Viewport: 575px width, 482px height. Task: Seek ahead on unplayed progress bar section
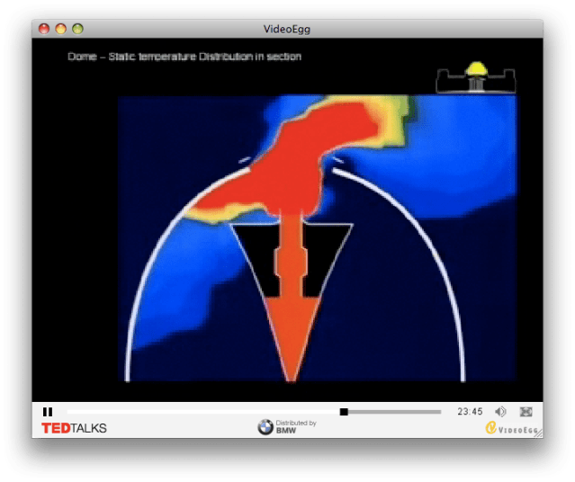pos(394,412)
